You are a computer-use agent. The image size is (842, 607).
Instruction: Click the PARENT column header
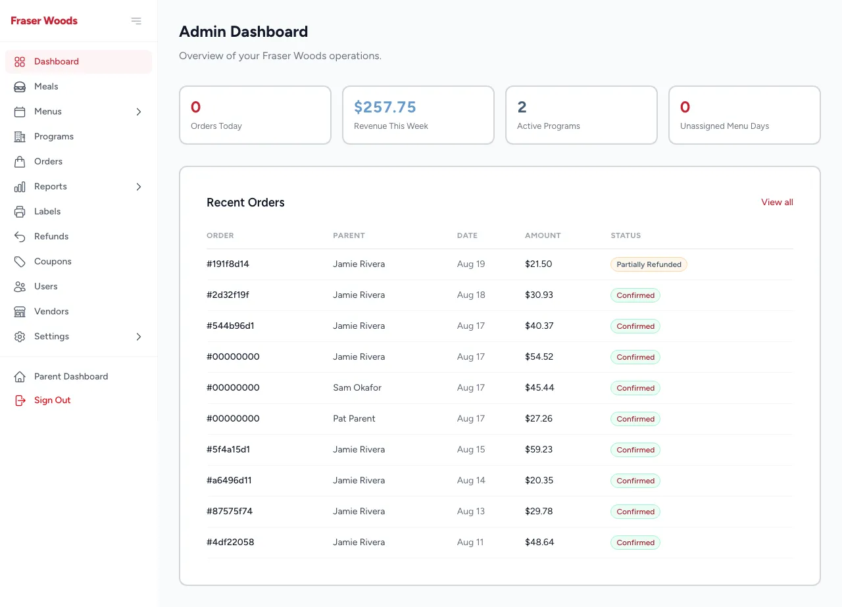tap(349, 235)
